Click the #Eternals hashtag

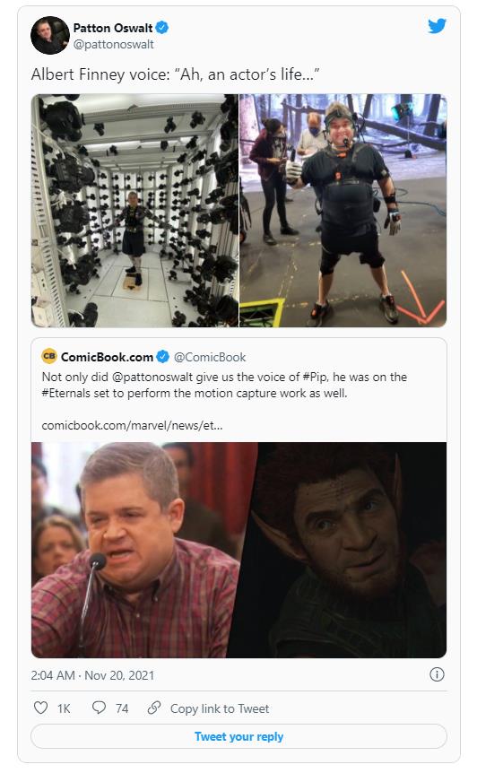tap(66, 393)
